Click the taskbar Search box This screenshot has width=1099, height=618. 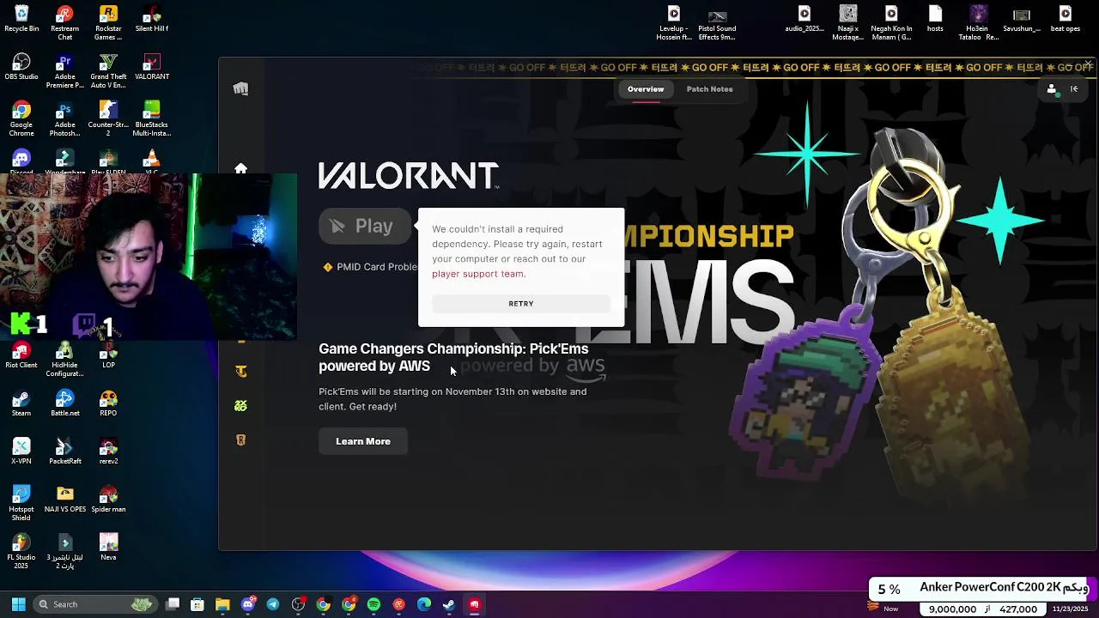pos(94,604)
